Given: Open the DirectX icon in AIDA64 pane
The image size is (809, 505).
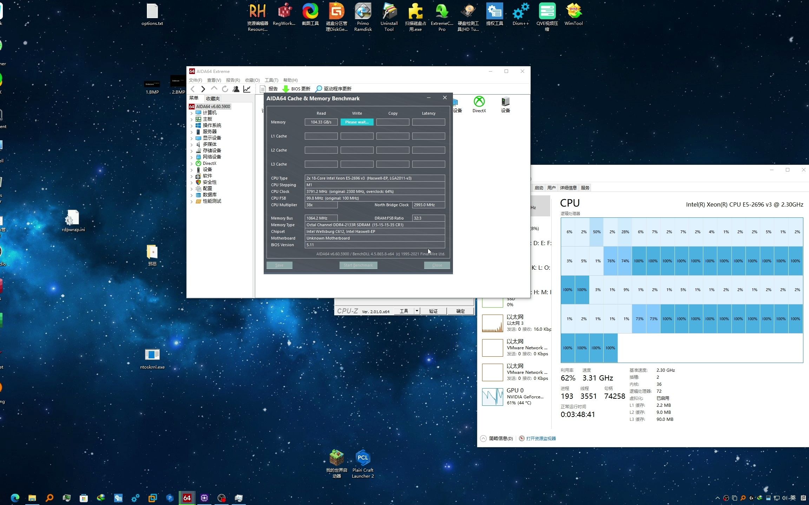Looking at the screenshot, I should [479, 105].
